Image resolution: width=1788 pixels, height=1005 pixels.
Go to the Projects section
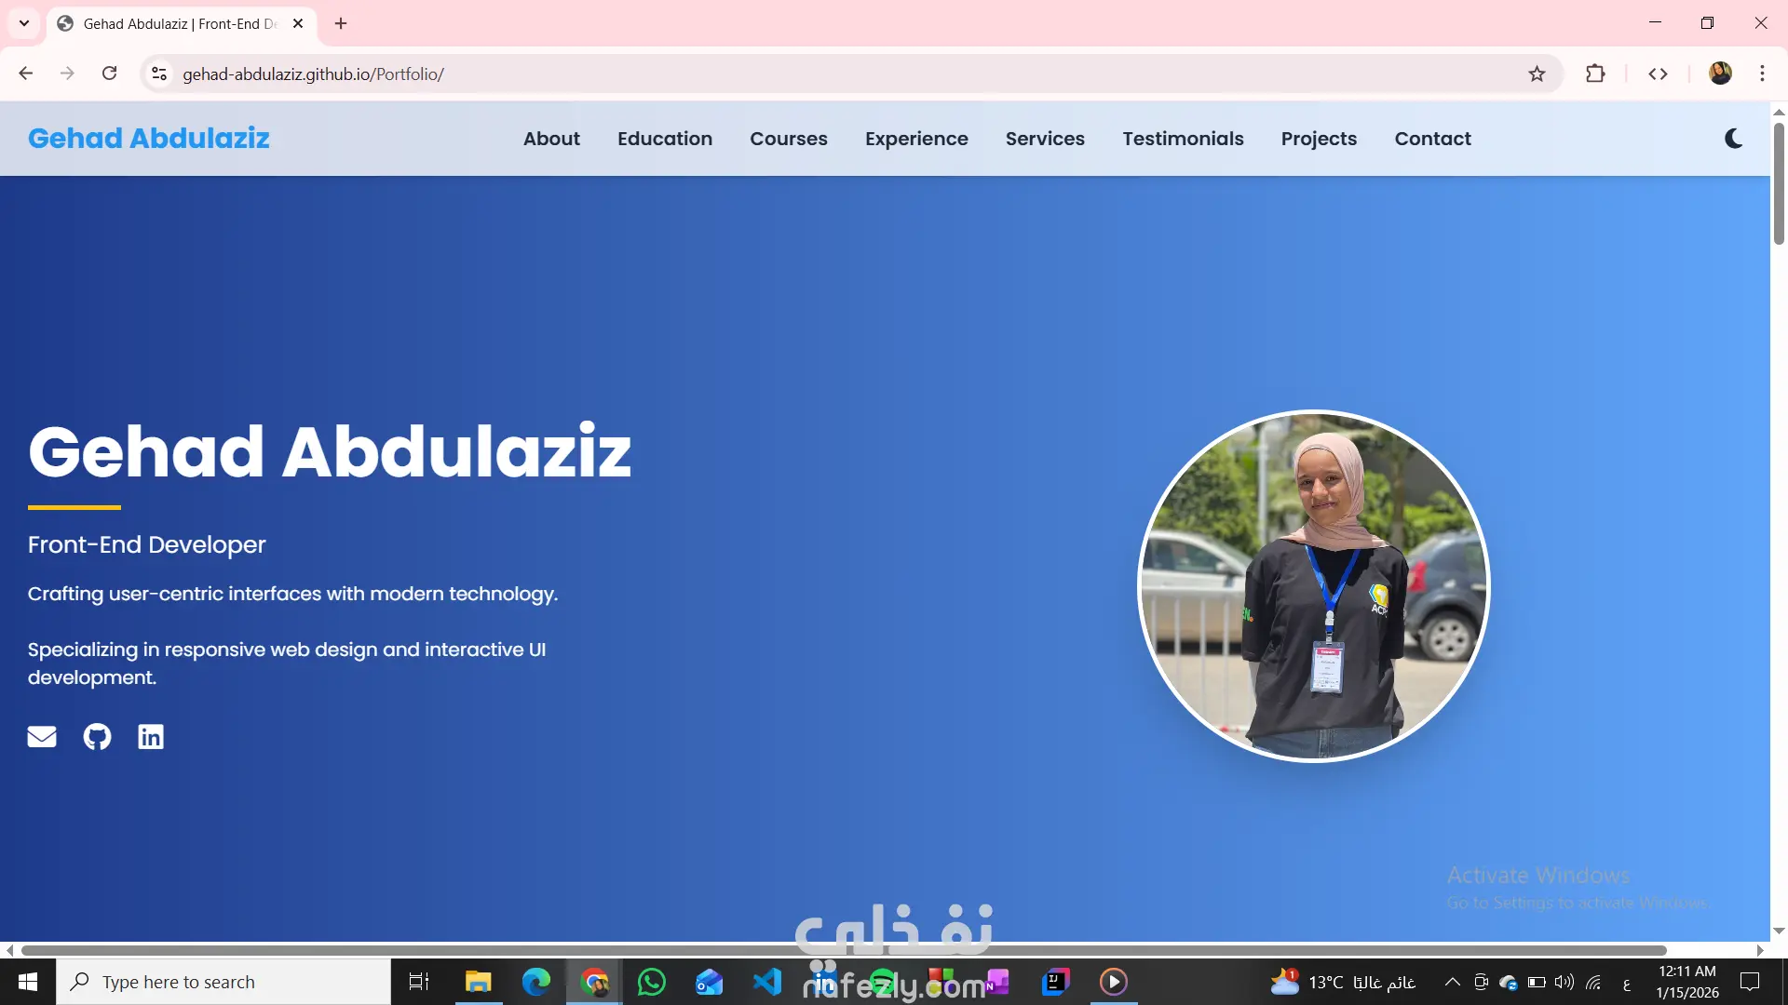(1319, 139)
